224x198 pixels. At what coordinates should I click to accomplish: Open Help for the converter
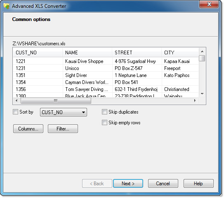pyautogui.click(x=198, y=184)
